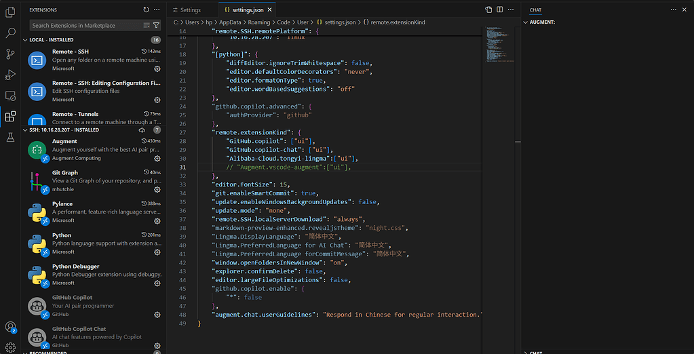
Task: Open Remote Explorer icon in activity bar
Action: pyautogui.click(x=9, y=96)
